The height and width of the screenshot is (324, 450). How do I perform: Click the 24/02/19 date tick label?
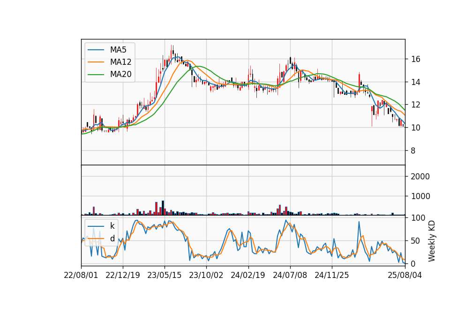tap(248, 275)
